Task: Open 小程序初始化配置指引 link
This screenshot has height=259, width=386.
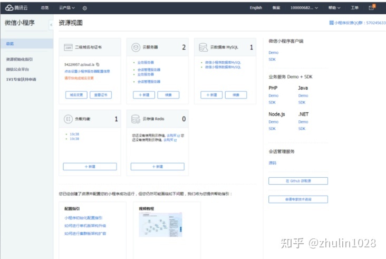Action: pyautogui.click(x=83, y=218)
